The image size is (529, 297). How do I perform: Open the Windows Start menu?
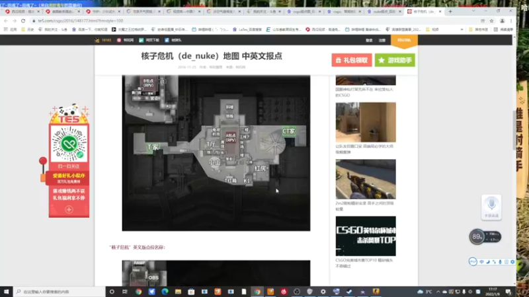(6, 292)
